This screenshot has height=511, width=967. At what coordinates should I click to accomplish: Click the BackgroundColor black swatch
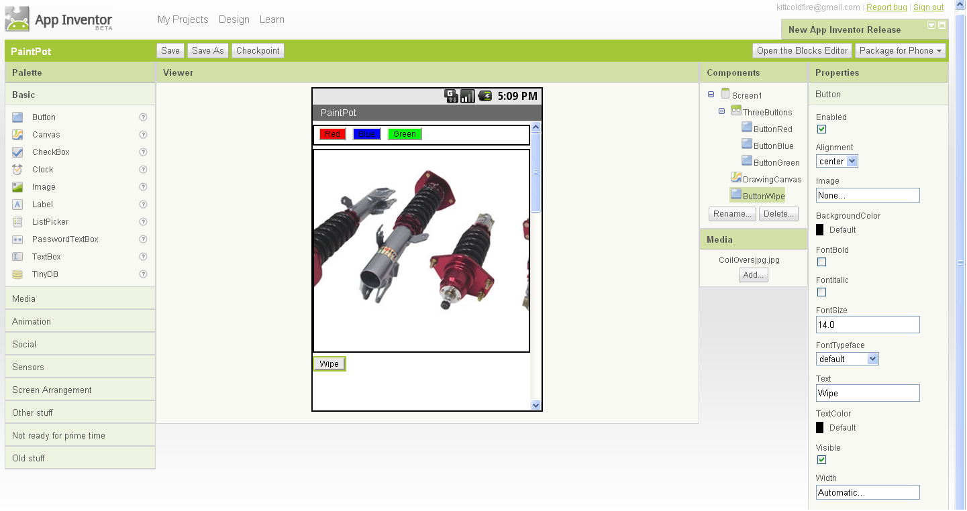coord(820,230)
